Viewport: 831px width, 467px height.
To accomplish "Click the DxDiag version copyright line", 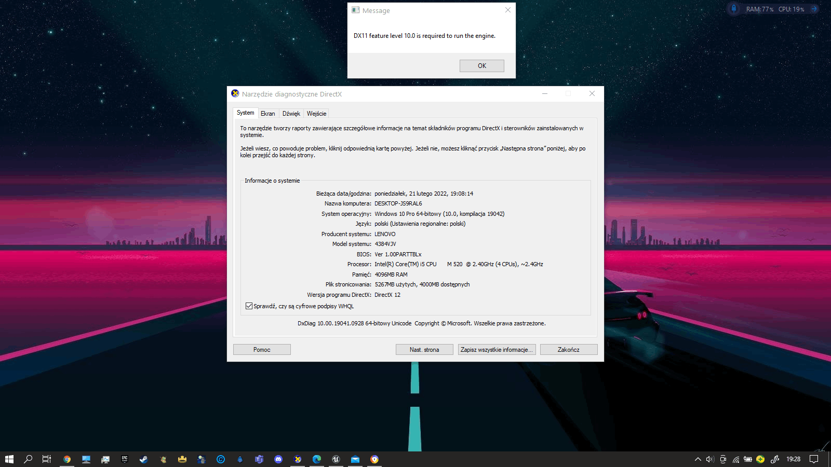I will coord(421,323).
